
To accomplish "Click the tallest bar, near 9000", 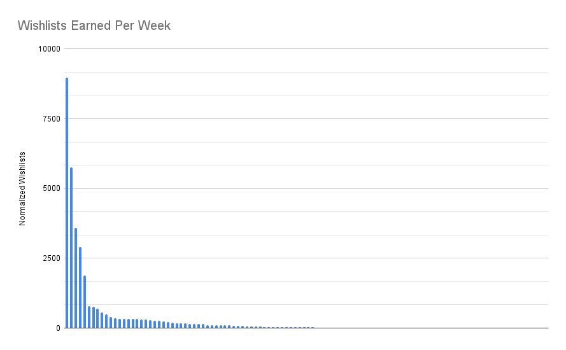I will pyautogui.click(x=67, y=203).
